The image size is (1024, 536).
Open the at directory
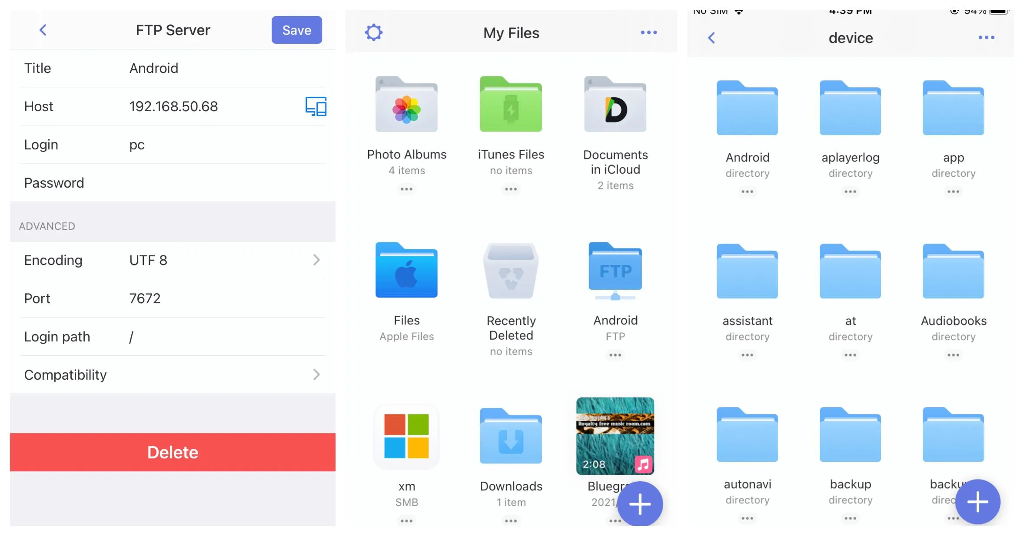pyautogui.click(x=850, y=271)
